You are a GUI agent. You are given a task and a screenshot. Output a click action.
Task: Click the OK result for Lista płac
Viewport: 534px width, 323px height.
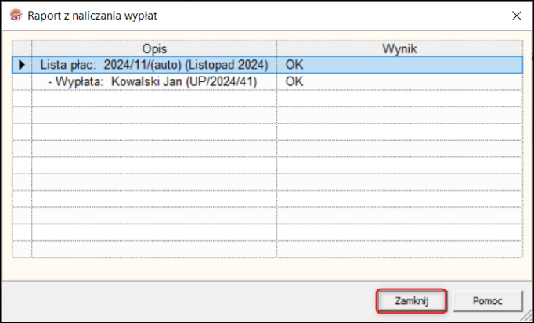click(x=294, y=65)
